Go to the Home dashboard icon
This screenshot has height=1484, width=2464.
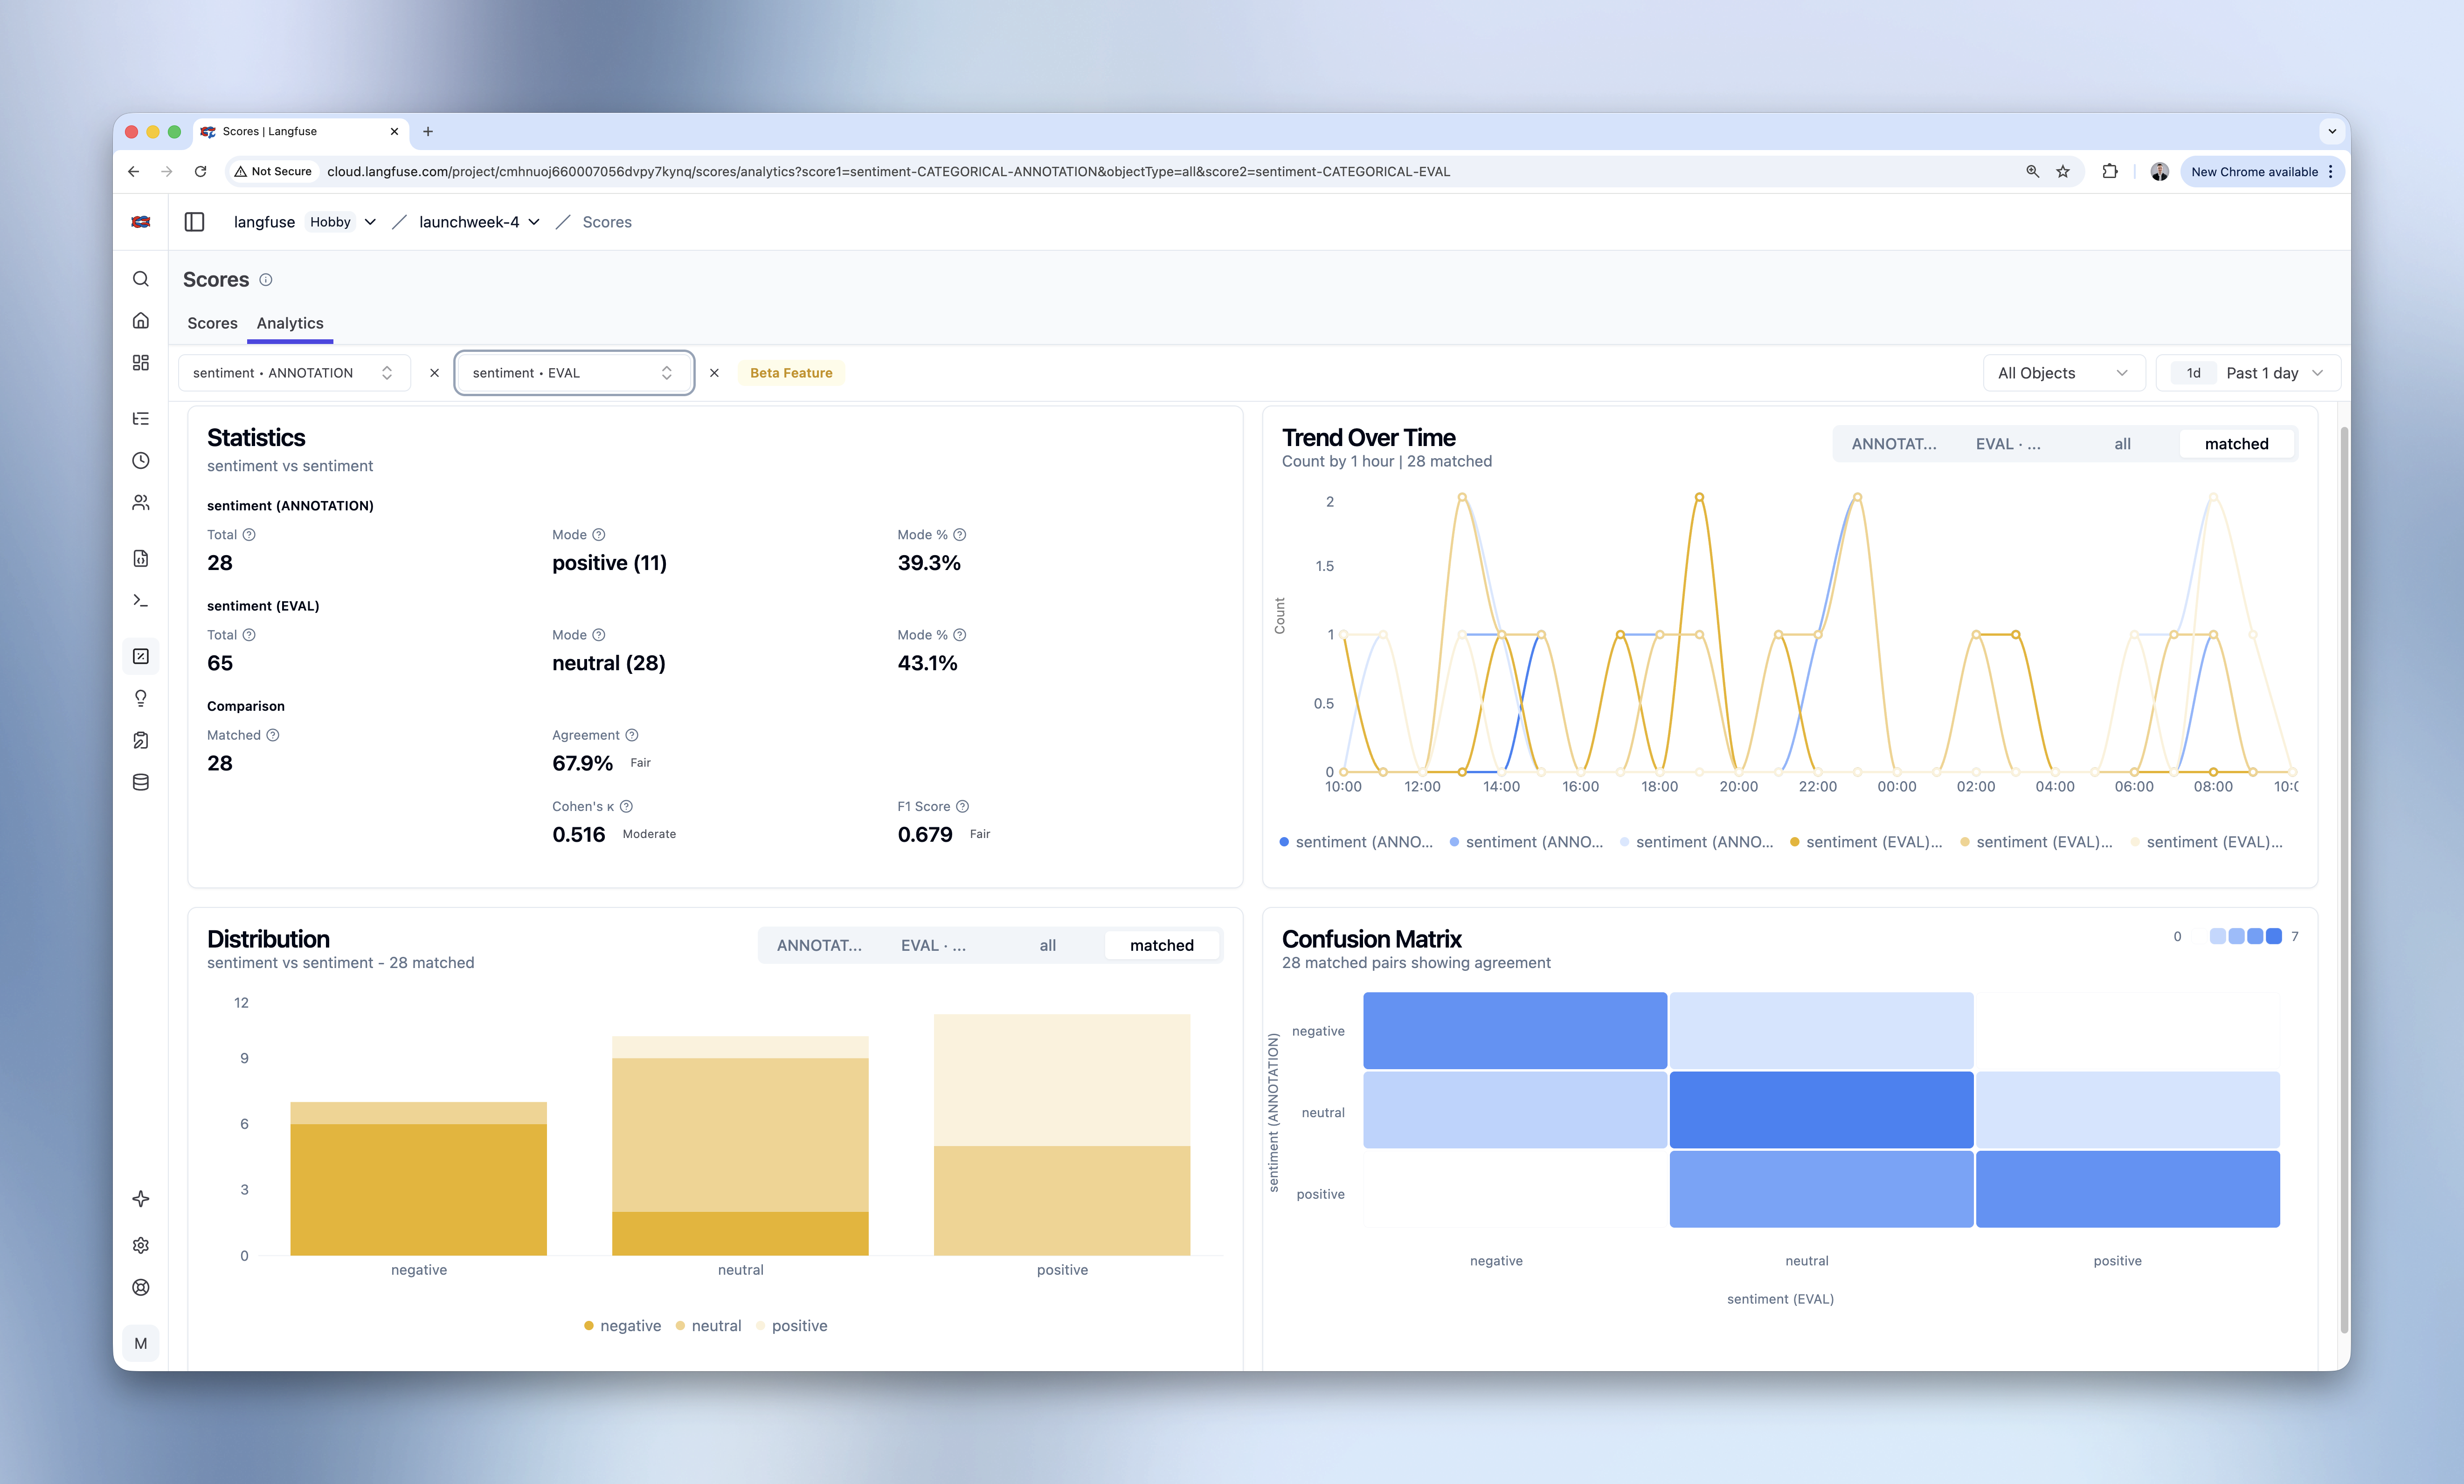point(140,320)
